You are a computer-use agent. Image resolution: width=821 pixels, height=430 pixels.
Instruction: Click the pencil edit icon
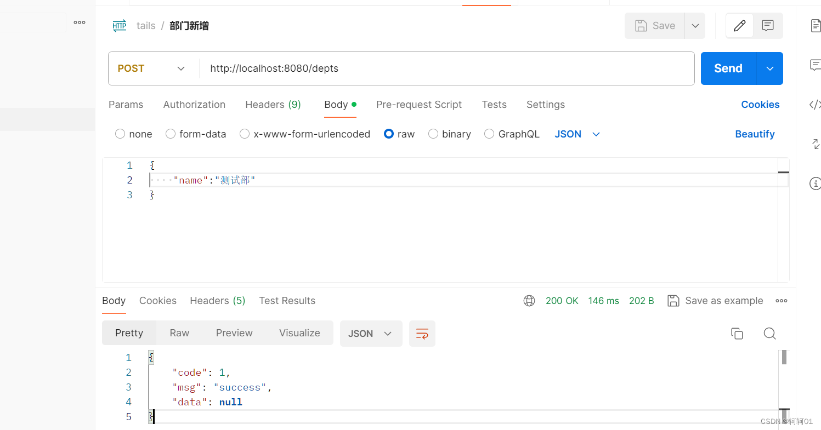click(x=739, y=26)
